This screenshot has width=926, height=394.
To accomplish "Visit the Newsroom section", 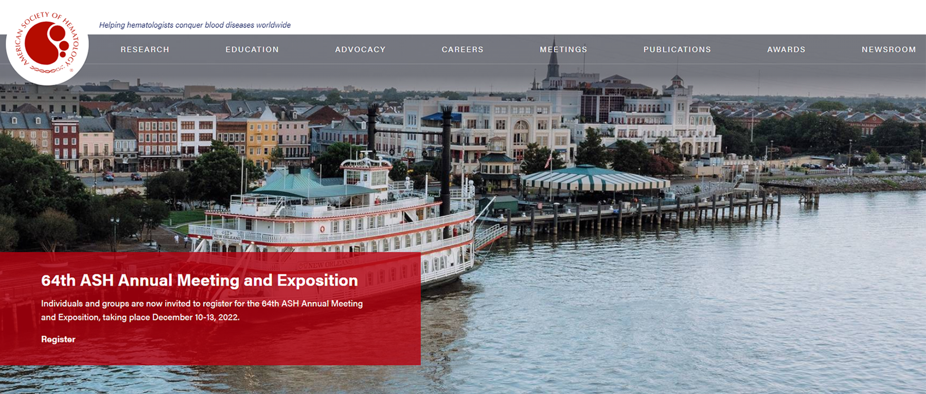I will [x=888, y=49].
